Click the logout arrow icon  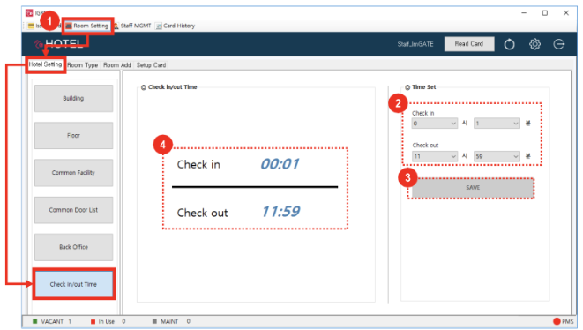(559, 44)
